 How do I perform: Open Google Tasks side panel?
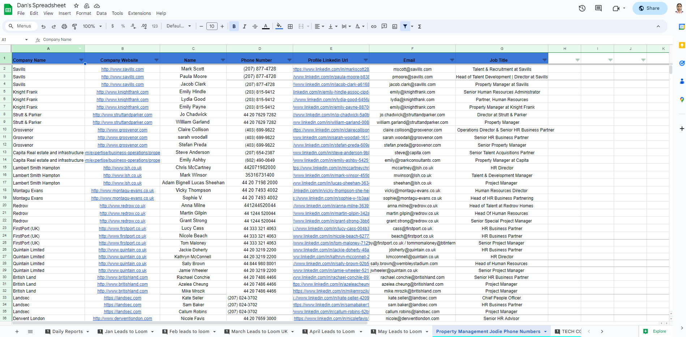click(x=682, y=63)
